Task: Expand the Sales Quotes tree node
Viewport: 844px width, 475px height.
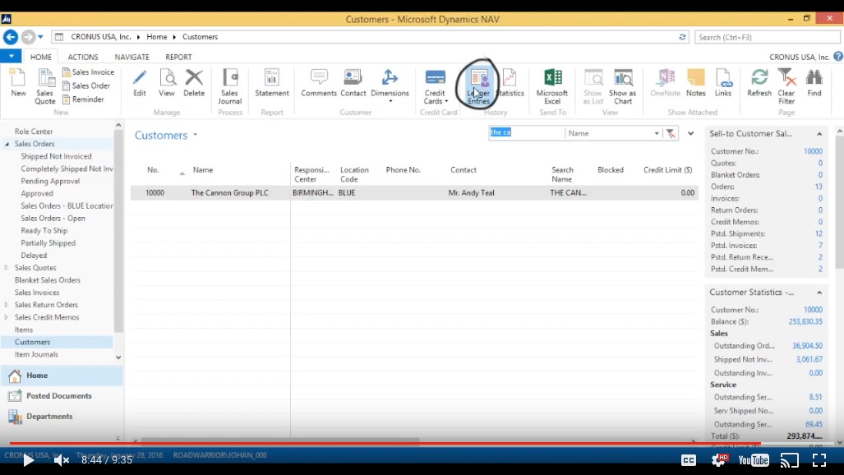Action: pyautogui.click(x=7, y=268)
